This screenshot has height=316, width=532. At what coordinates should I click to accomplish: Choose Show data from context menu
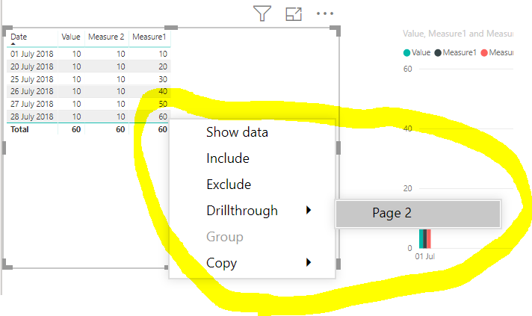click(237, 132)
